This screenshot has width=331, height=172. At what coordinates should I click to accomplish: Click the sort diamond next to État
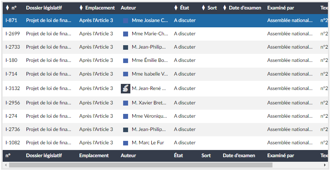176,8
